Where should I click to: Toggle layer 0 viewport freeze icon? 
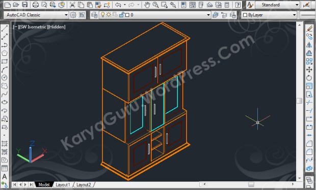(x=115, y=15)
